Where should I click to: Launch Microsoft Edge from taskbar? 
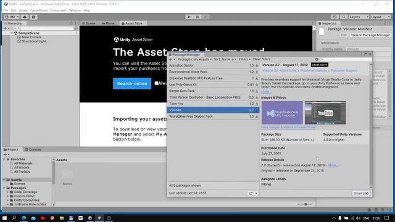(x=23, y=218)
